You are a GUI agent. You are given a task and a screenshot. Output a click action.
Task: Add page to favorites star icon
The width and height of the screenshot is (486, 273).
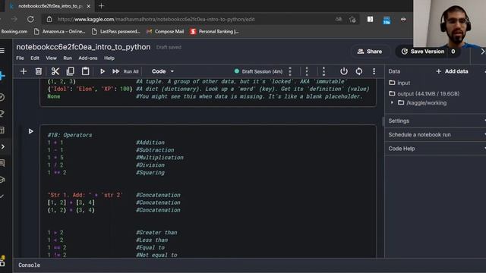[x=352, y=20]
